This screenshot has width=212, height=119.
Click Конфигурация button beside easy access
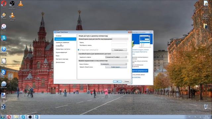(119, 50)
